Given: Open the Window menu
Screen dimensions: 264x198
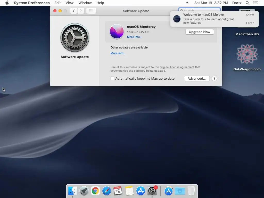Looking at the screenshot, I should [85, 3].
